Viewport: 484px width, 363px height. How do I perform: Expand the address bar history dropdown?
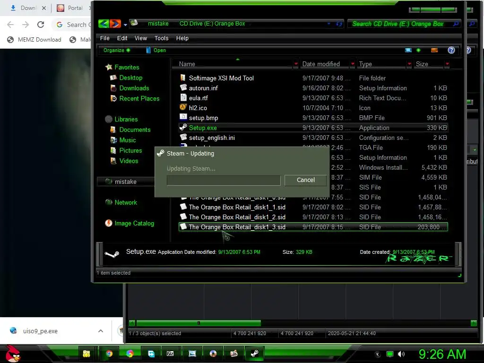[x=329, y=24]
